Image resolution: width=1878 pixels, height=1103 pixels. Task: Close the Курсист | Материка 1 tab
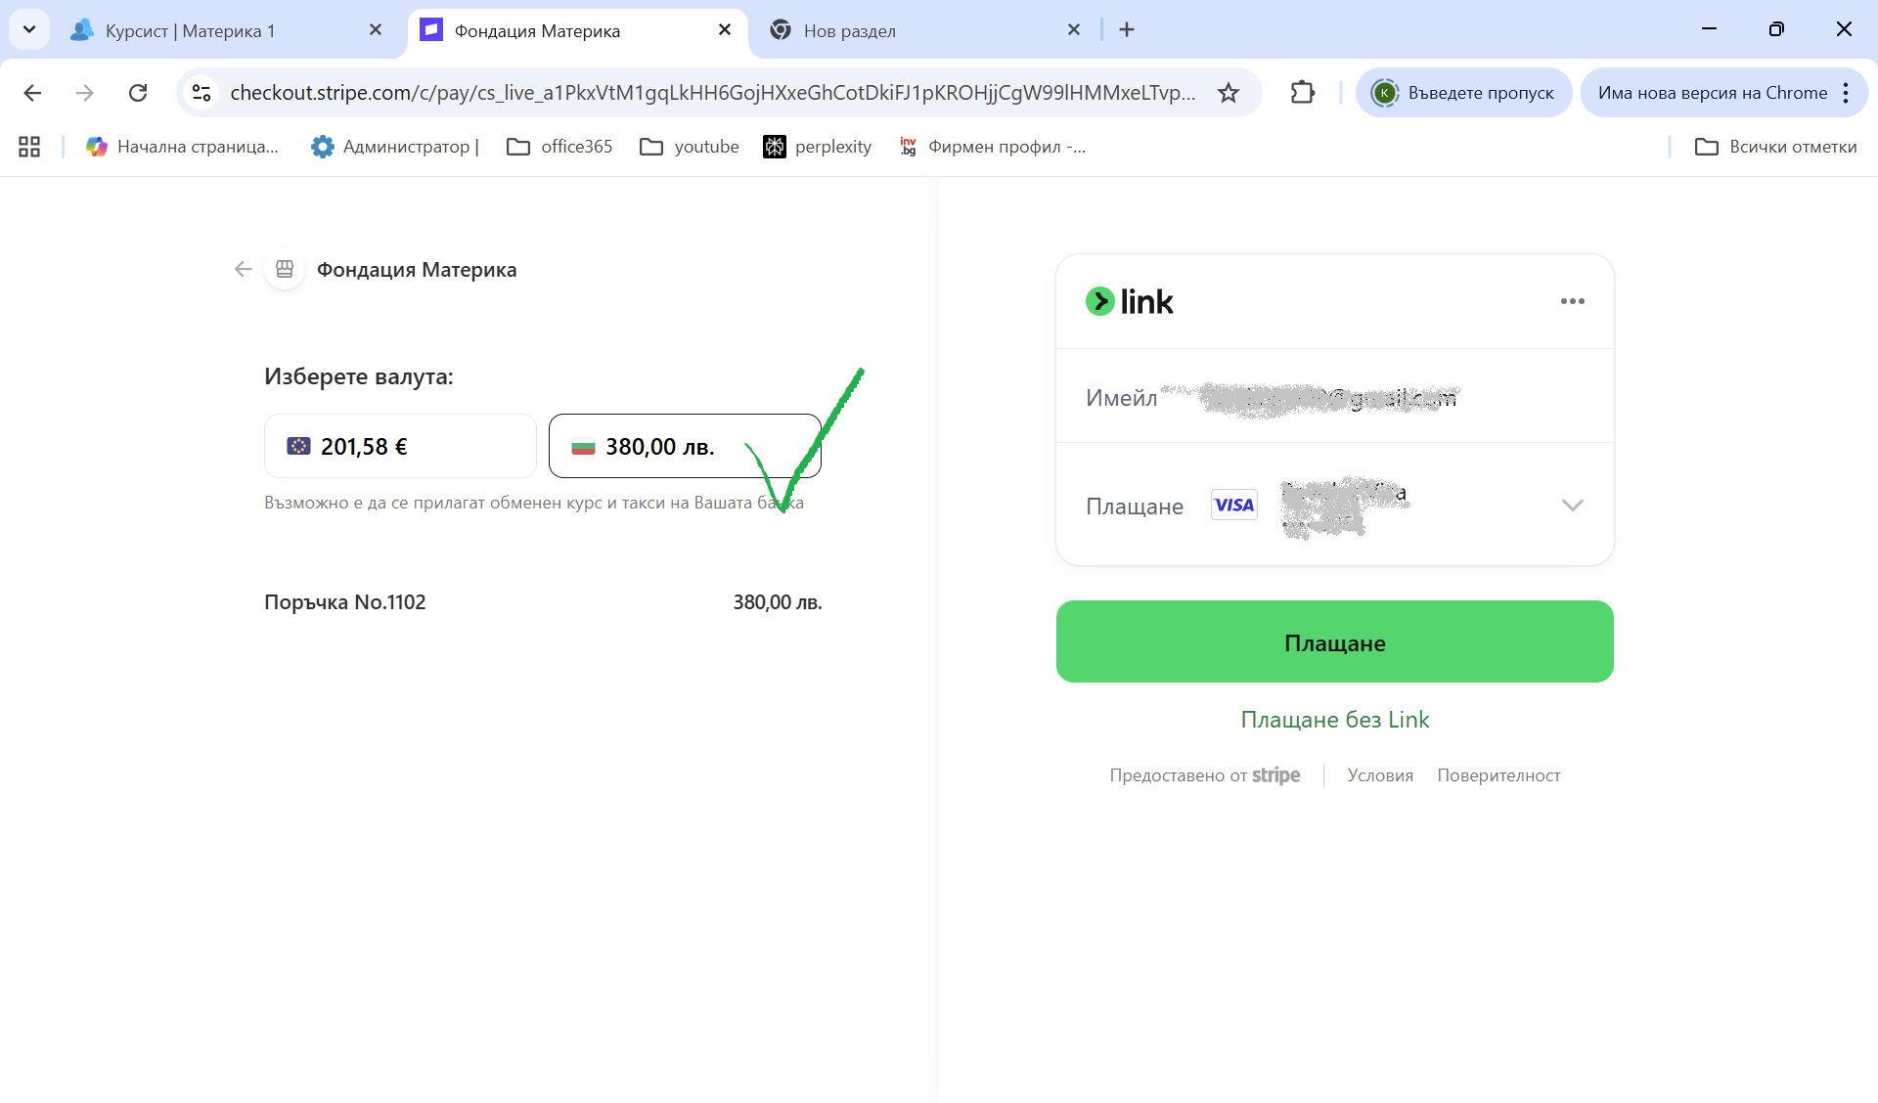point(376,30)
